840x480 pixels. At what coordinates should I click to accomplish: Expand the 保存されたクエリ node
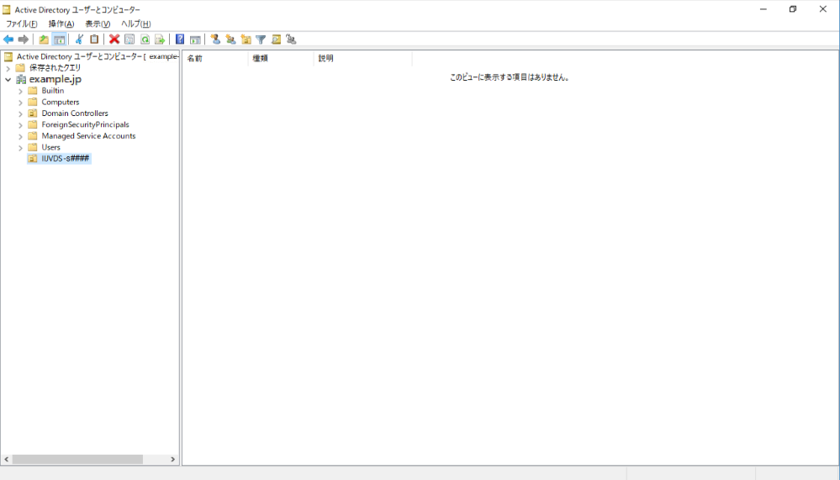point(8,68)
